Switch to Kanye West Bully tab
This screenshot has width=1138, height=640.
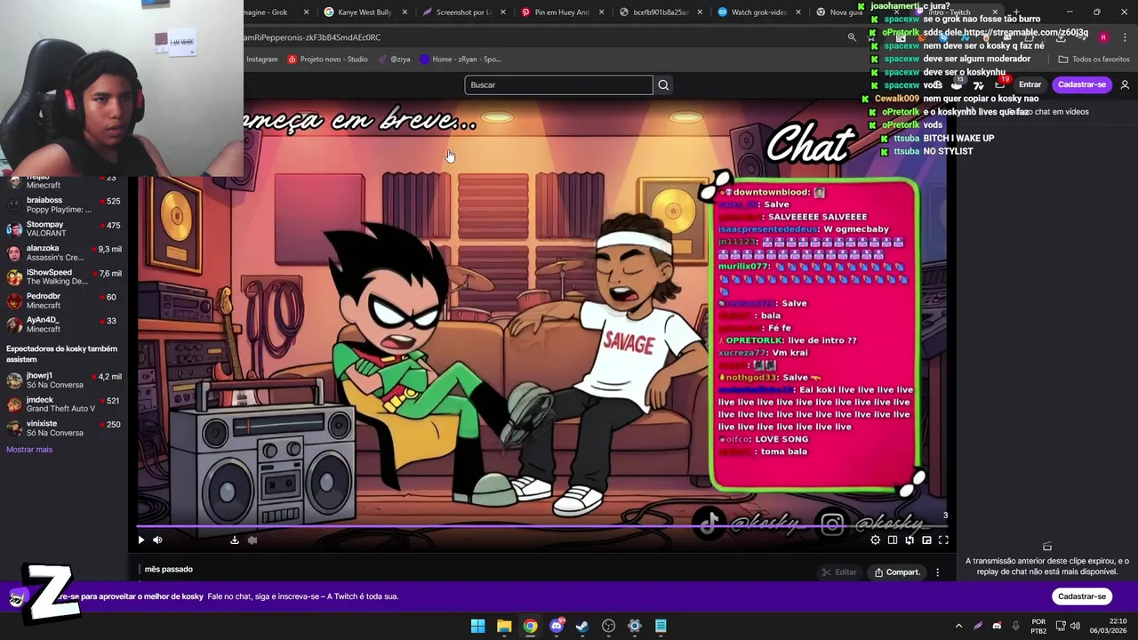(365, 12)
